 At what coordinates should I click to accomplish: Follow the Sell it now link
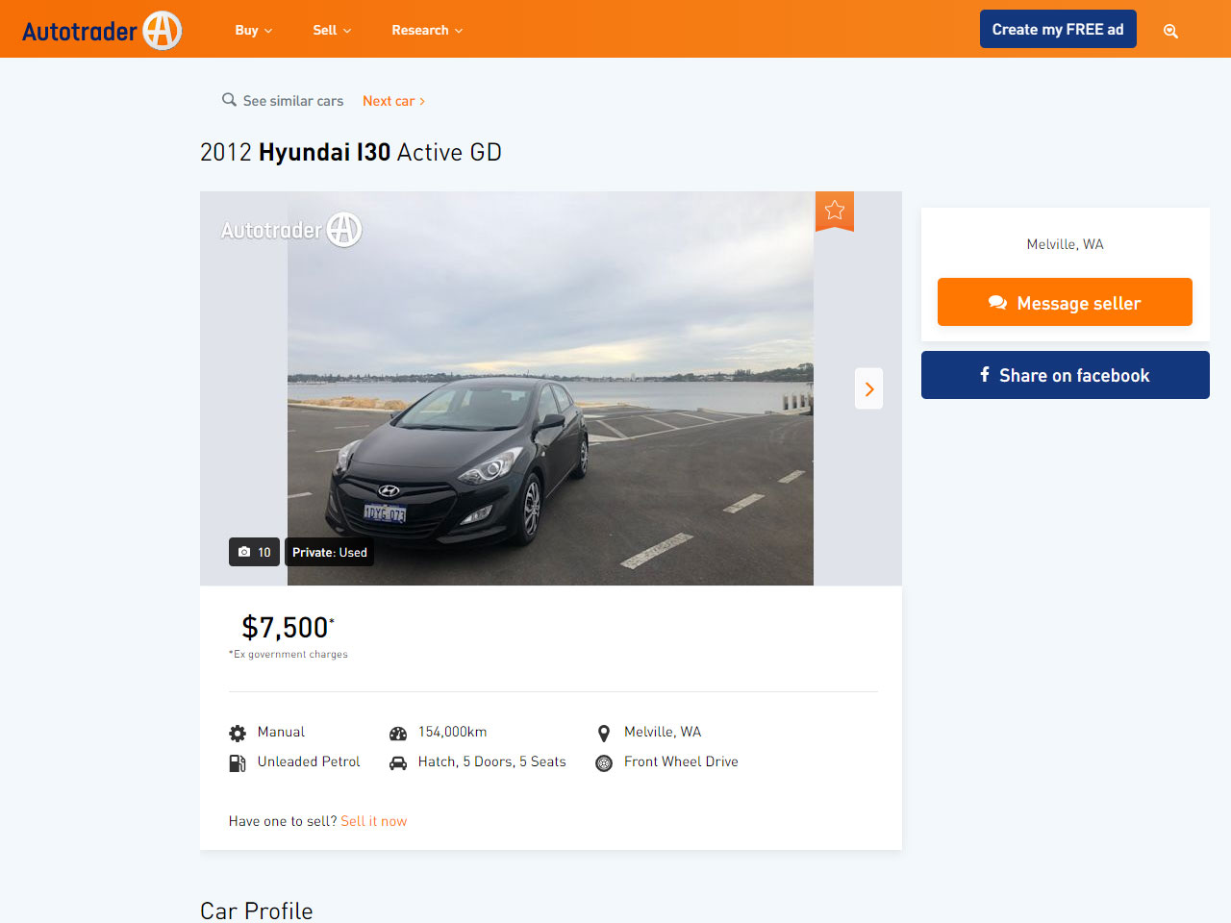[373, 821]
